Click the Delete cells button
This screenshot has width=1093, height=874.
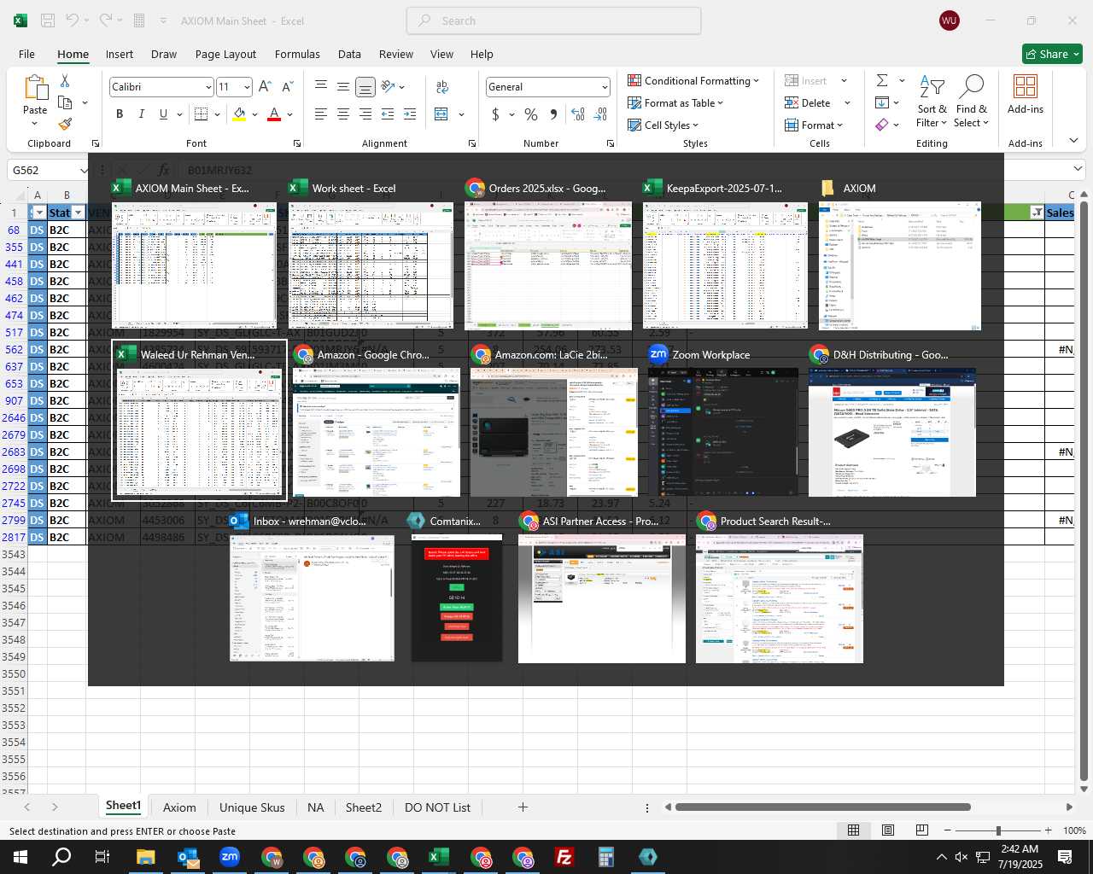click(808, 102)
